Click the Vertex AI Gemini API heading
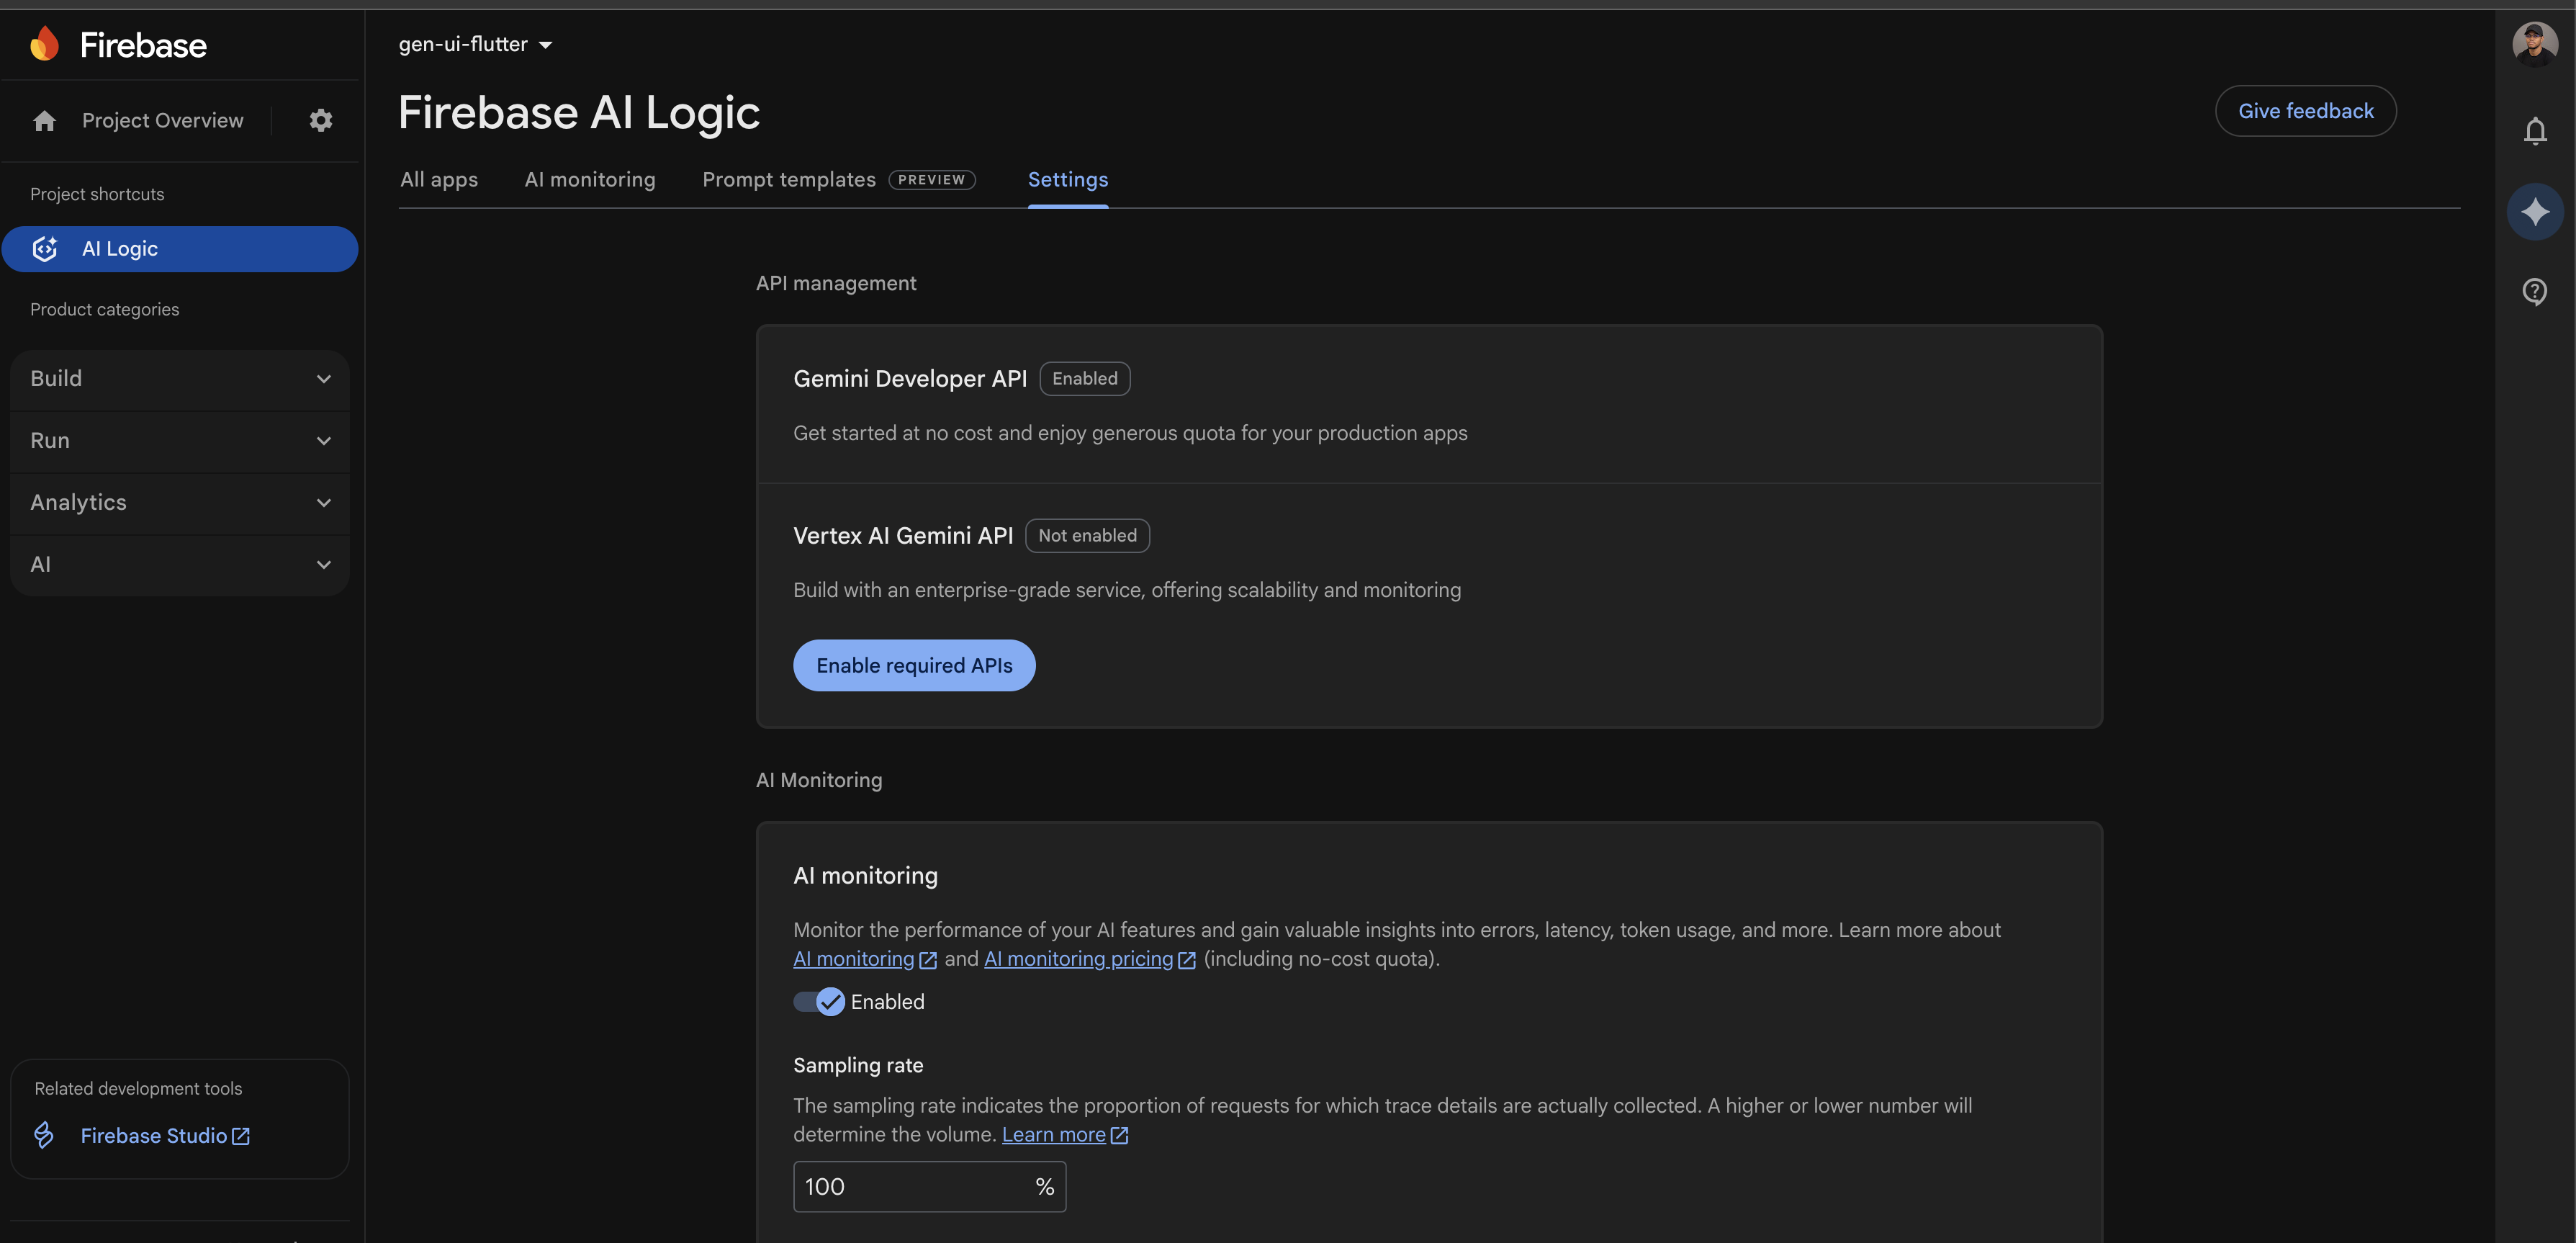Viewport: 2576px width, 1243px height. [x=903, y=536]
